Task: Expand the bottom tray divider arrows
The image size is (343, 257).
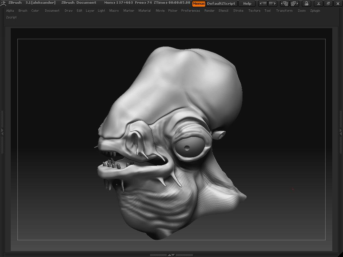Action: point(171,255)
